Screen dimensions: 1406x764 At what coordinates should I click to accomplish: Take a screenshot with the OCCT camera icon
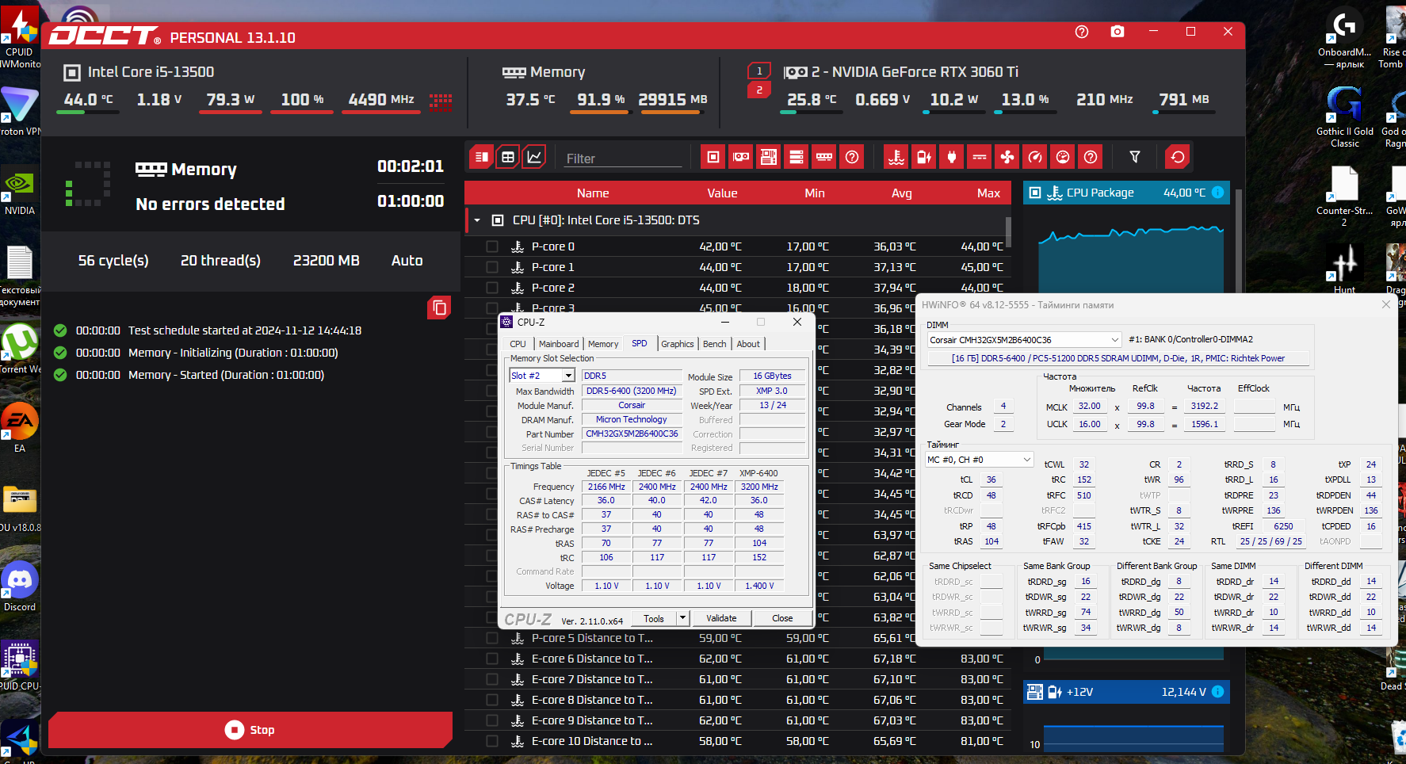1118,32
